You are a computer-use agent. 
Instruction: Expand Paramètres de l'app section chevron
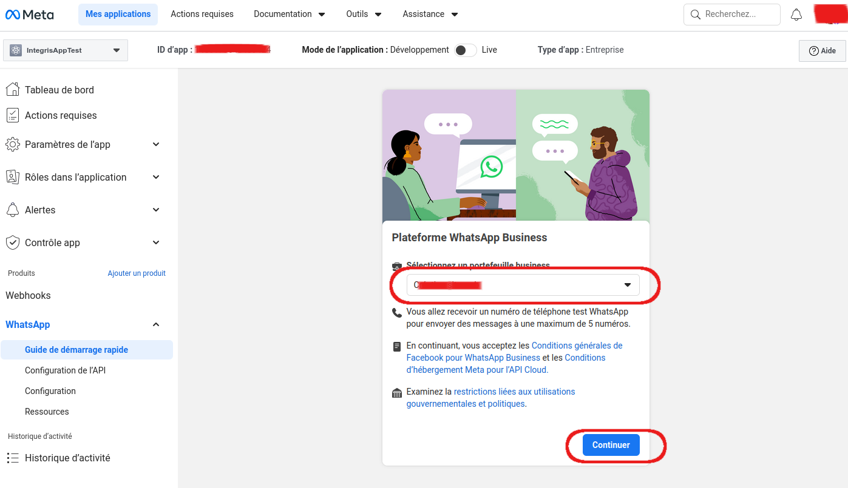tap(156, 144)
